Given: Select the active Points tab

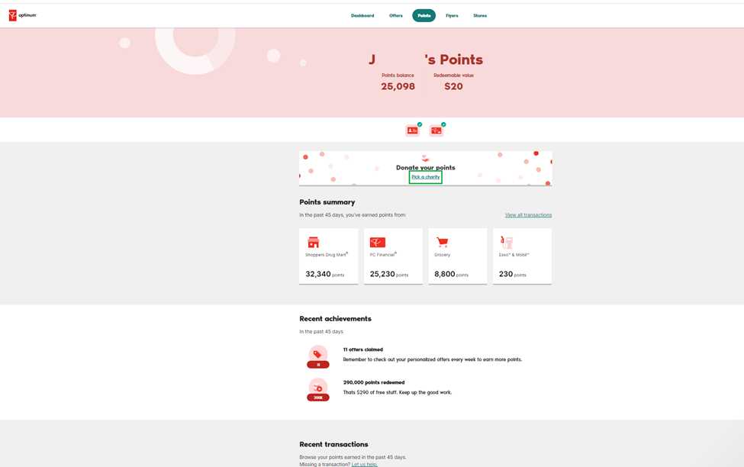Looking at the screenshot, I should pyautogui.click(x=424, y=14).
